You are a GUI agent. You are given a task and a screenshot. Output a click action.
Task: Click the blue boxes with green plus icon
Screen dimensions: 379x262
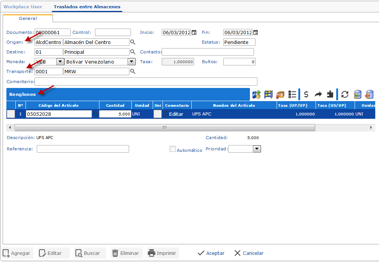(256, 94)
